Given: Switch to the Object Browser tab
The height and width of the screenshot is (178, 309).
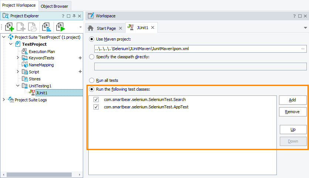Looking at the screenshot, I should click(54, 6).
